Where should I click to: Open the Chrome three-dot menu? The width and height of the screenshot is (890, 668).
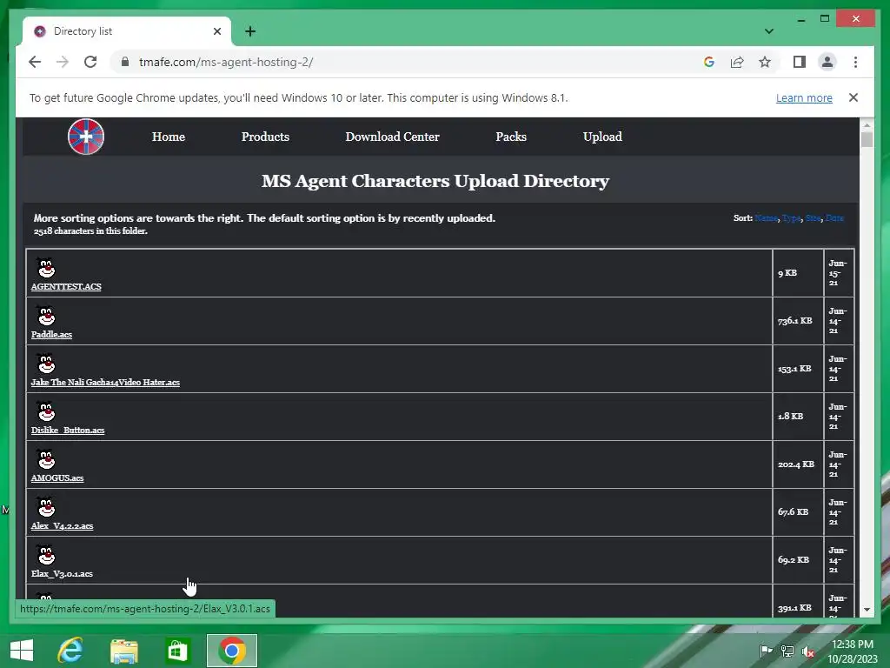tap(855, 62)
